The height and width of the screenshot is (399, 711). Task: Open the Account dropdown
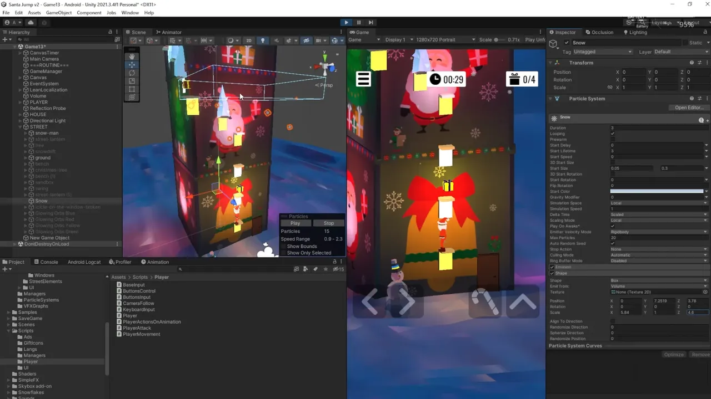(x=13, y=22)
